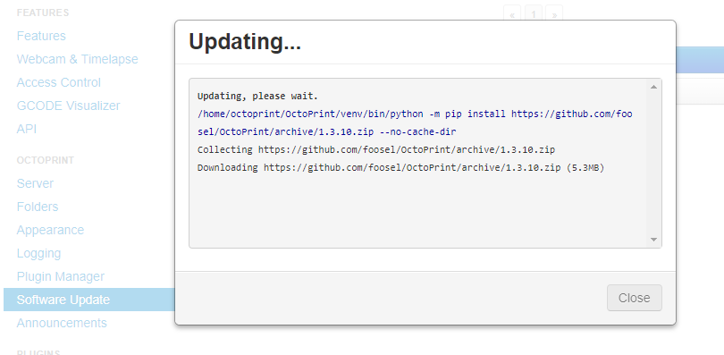Viewport: 724px width, 355px height.
Task: Open Features settings in sidebar
Action: tap(41, 36)
